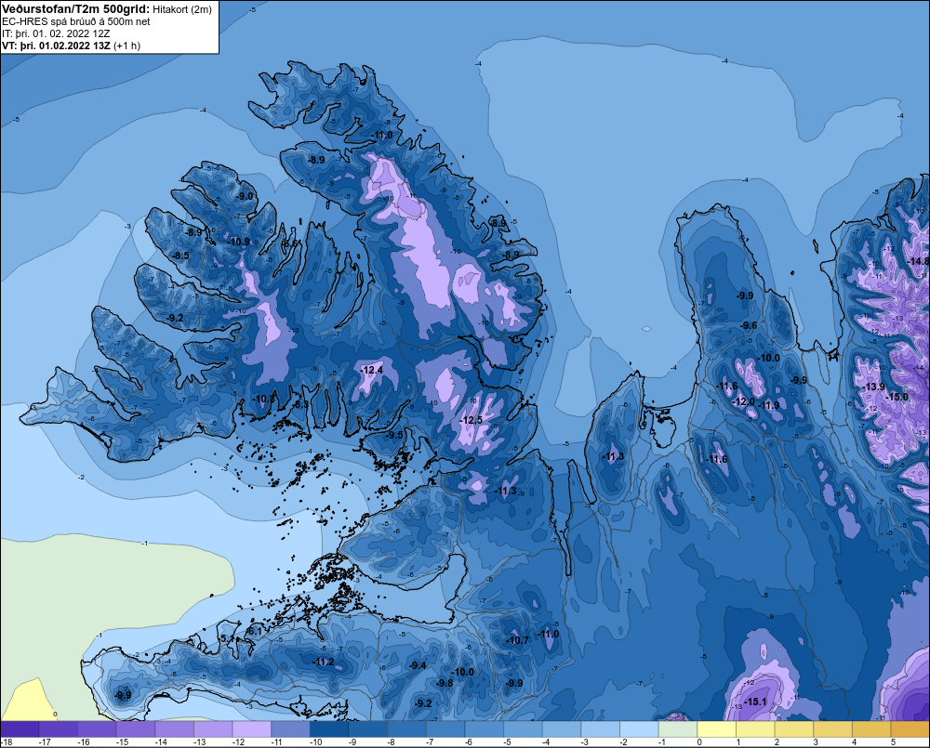Click the -12.0 temperature value on the map
930x748 pixels.
[743, 401]
